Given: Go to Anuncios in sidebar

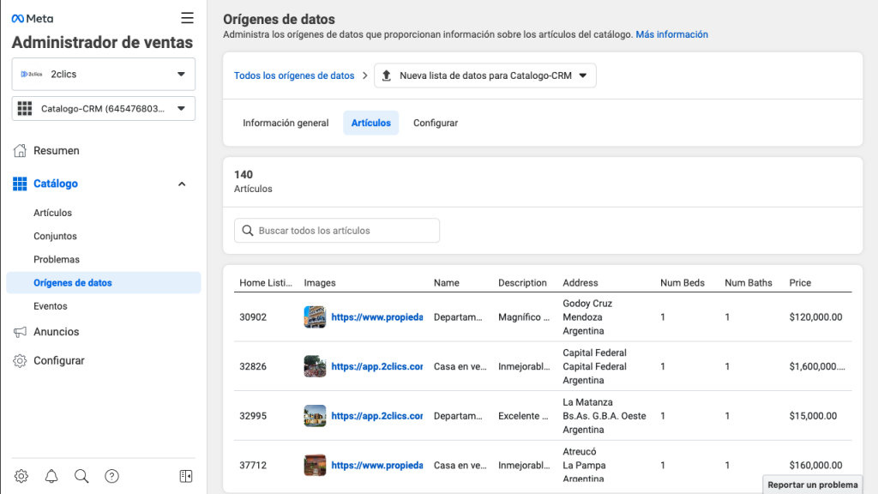Looking at the screenshot, I should (x=57, y=332).
